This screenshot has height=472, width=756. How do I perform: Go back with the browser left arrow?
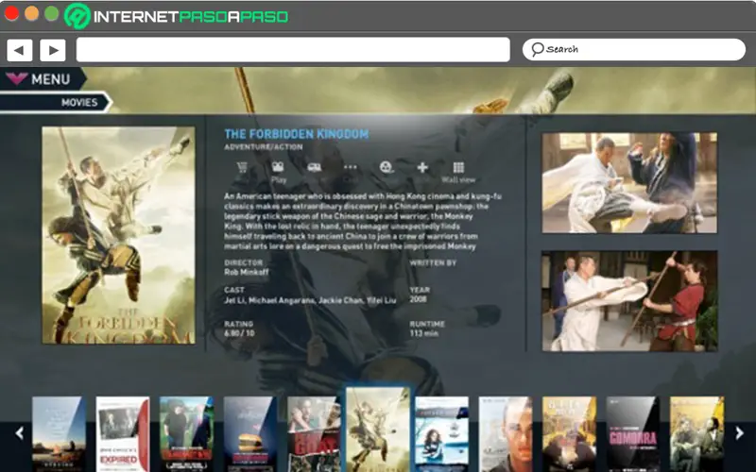19,50
